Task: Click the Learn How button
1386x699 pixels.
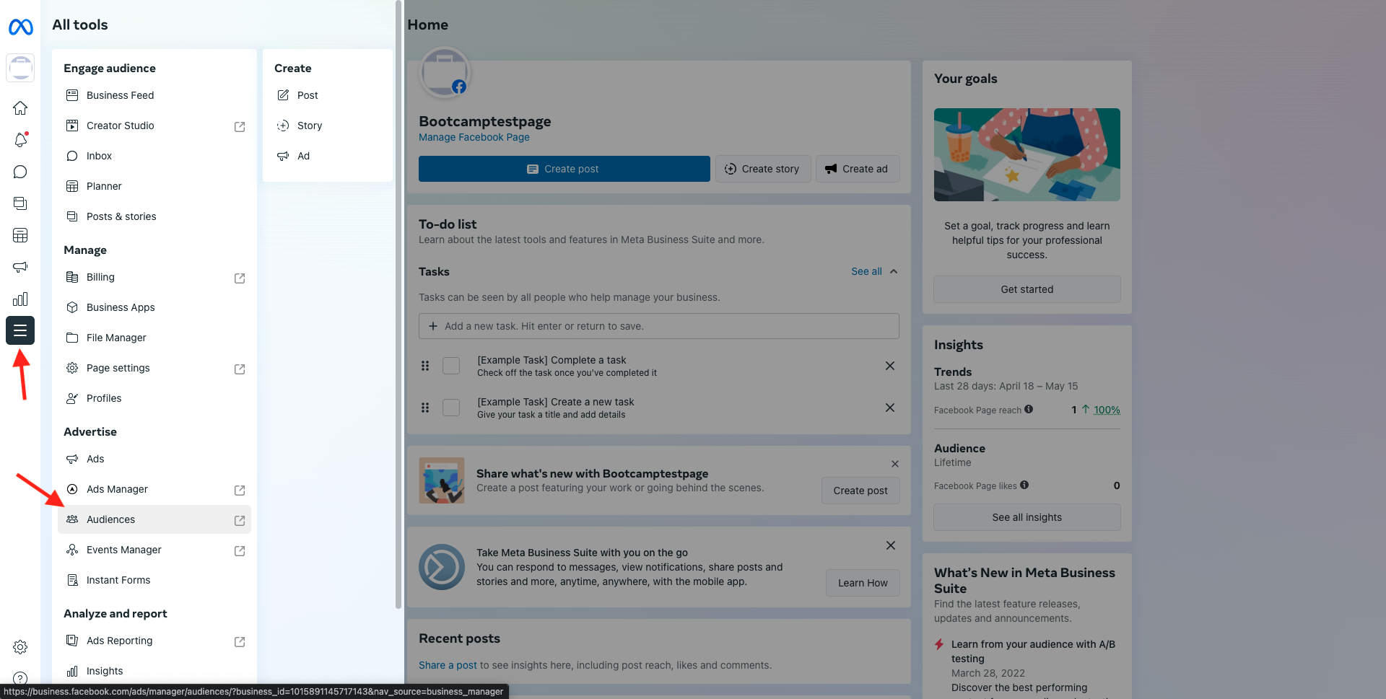Action: click(x=863, y=583)
